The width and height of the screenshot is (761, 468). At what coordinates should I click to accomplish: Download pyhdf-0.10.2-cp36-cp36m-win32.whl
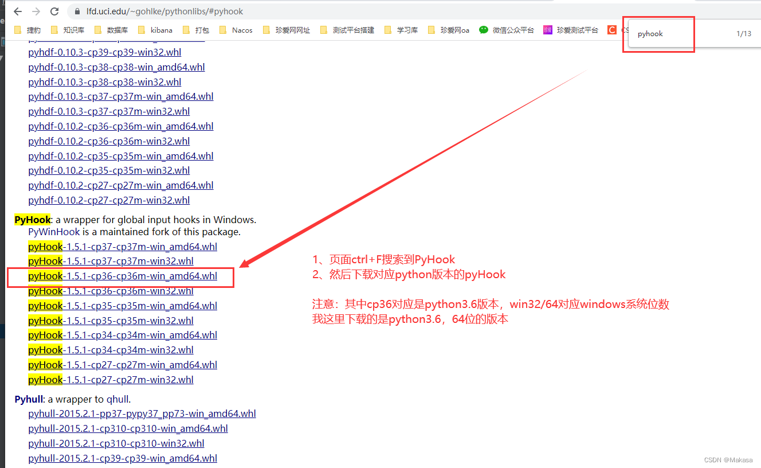pyautogui.click(x=109, y=141)
